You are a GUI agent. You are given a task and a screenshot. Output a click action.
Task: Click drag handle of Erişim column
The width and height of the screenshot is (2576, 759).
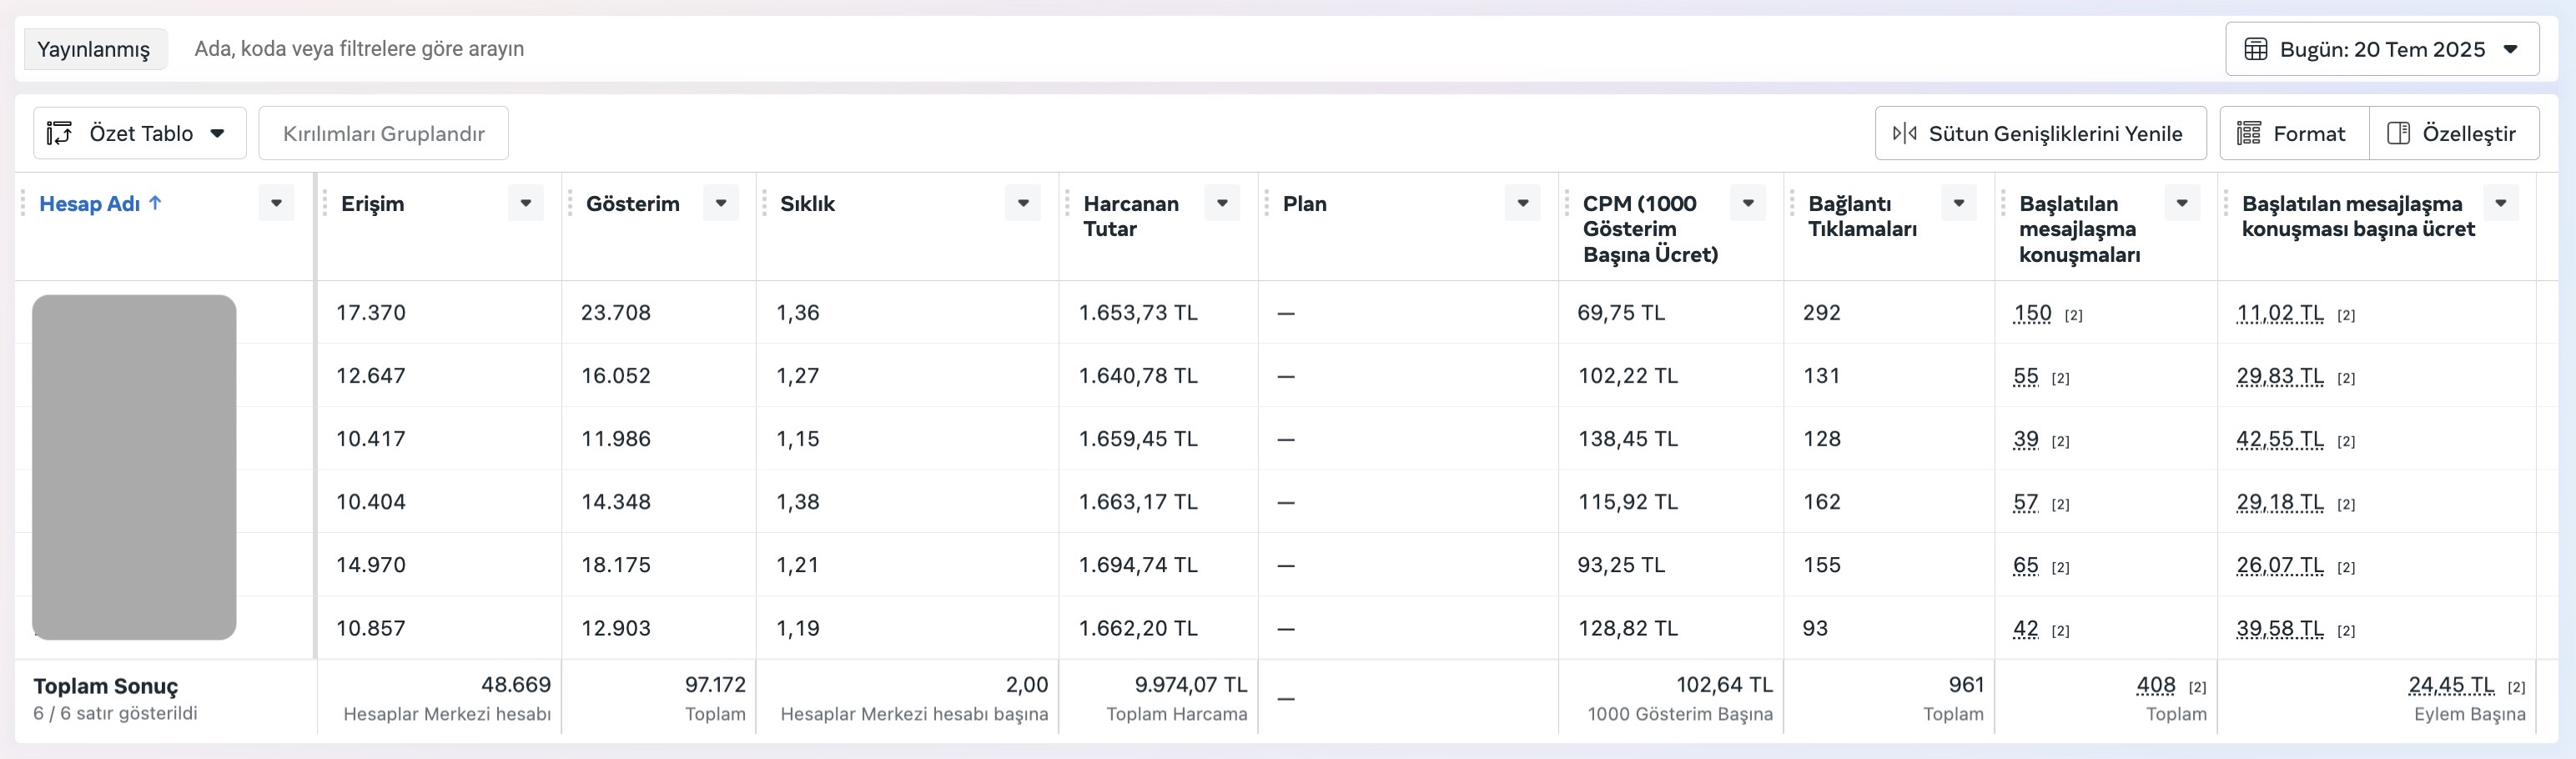325,203
